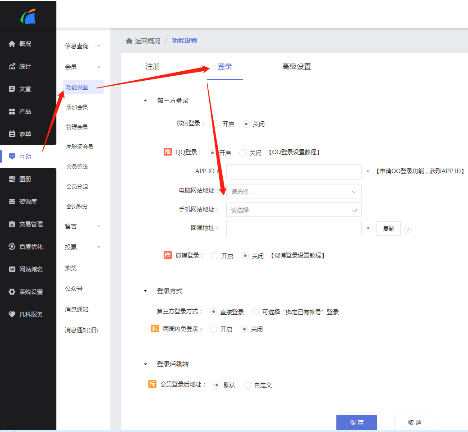This screenshot has width=468, height=432.
Task: Open 会员等级 menu item
Action: point(77,166)
